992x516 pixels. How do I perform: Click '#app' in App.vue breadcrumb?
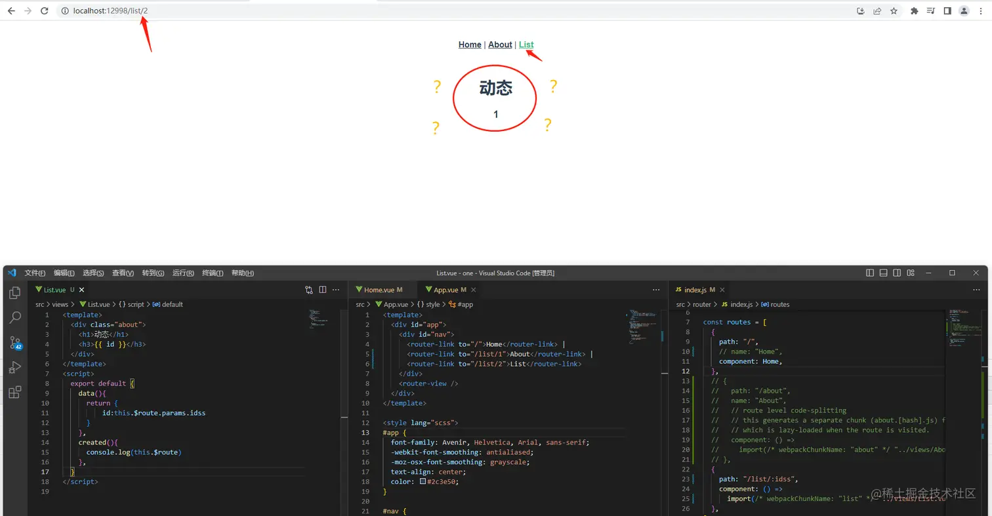tap(465, 304)
